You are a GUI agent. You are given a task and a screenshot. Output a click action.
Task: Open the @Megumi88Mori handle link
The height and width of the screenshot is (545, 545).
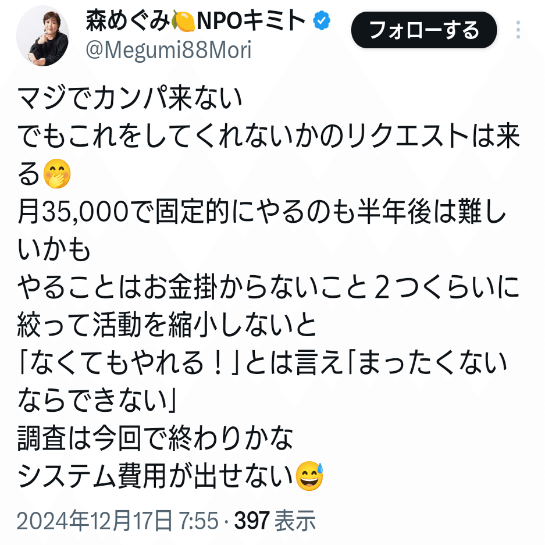click(x=168, y=51)
